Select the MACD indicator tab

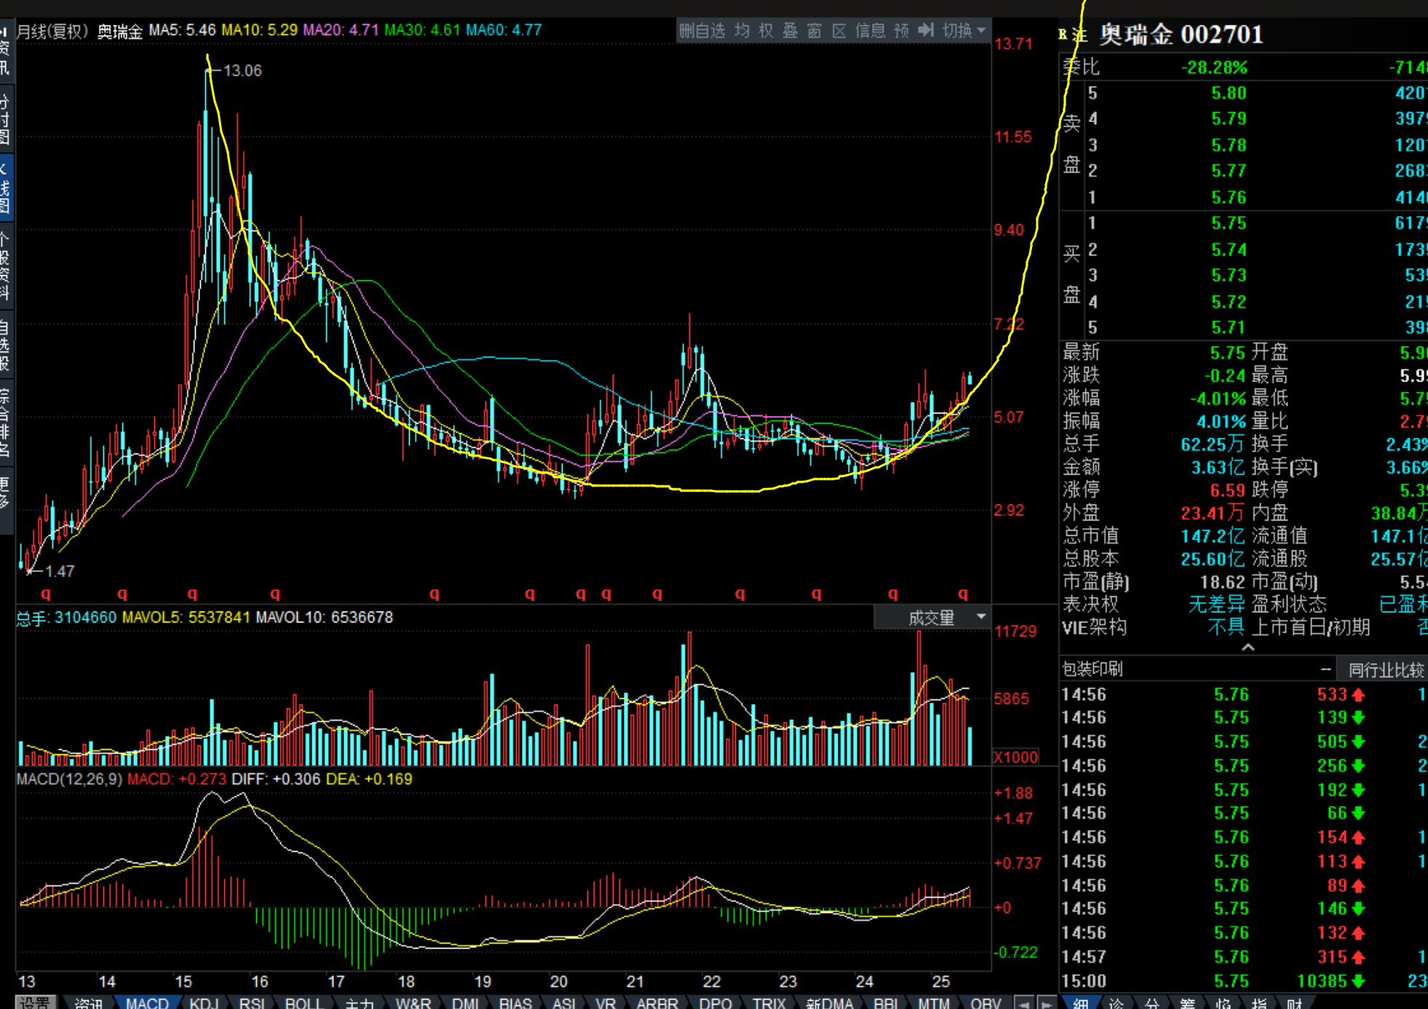pos(147,1003)
